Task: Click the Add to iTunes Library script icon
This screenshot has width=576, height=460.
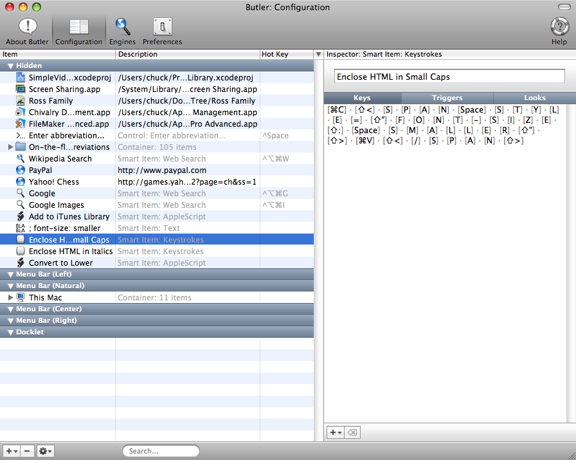Action: pyautogui.click(x=21, y=217)
